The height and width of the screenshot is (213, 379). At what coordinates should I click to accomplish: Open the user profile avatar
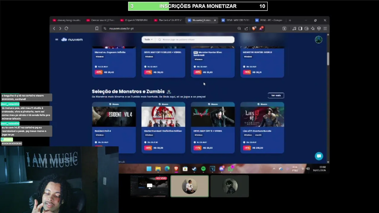[318, 40]
